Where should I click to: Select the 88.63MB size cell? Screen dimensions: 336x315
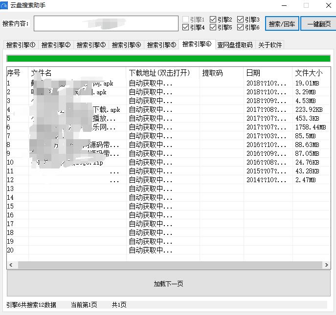tap(307, 145)
